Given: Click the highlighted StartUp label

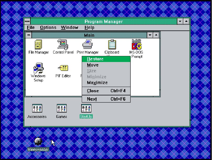Looking at the screenshot, I should pyautogui.click(x=86, y=117).
